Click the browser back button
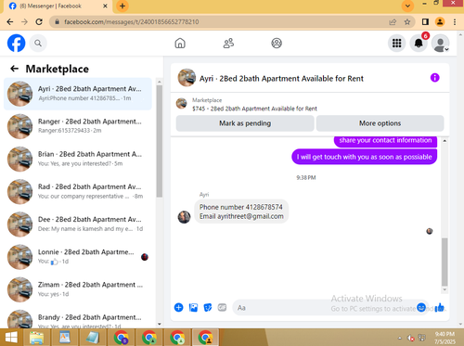 point(10,22)
